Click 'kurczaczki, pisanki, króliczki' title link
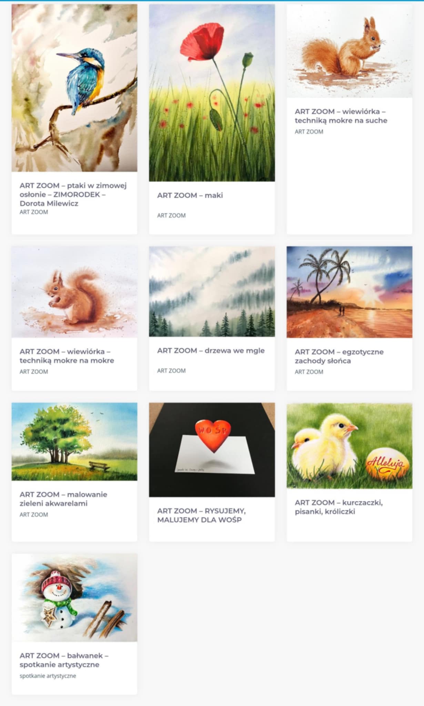 339,507
